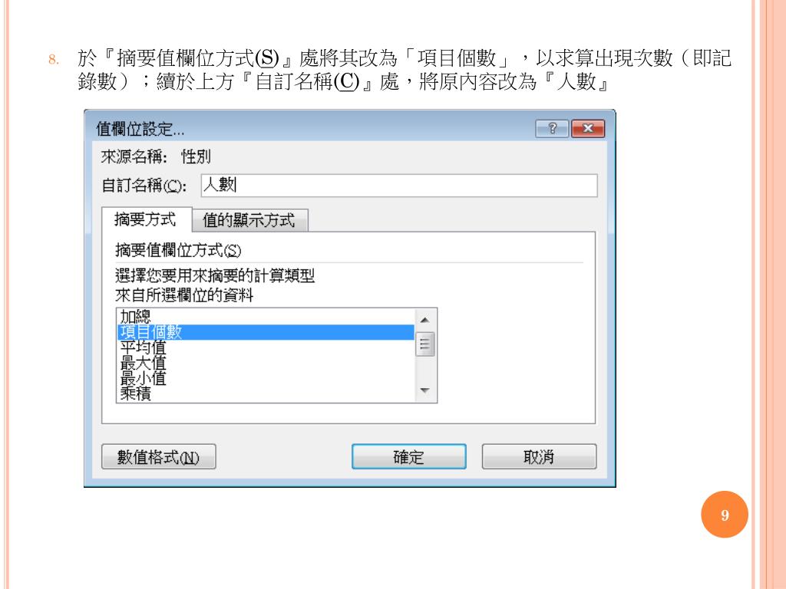The height and width of the screenshot is (589, 786).
Task: Open the 數值格式(N) button
Action: [158, 456]
